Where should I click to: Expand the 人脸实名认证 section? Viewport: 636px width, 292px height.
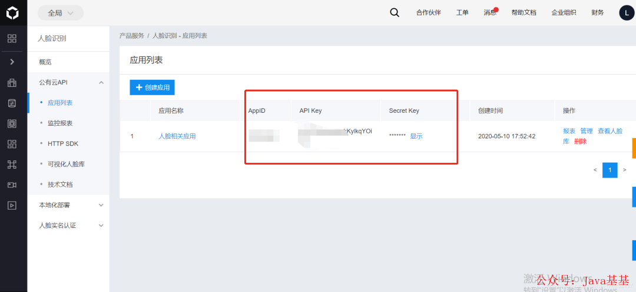coord(68,226)
